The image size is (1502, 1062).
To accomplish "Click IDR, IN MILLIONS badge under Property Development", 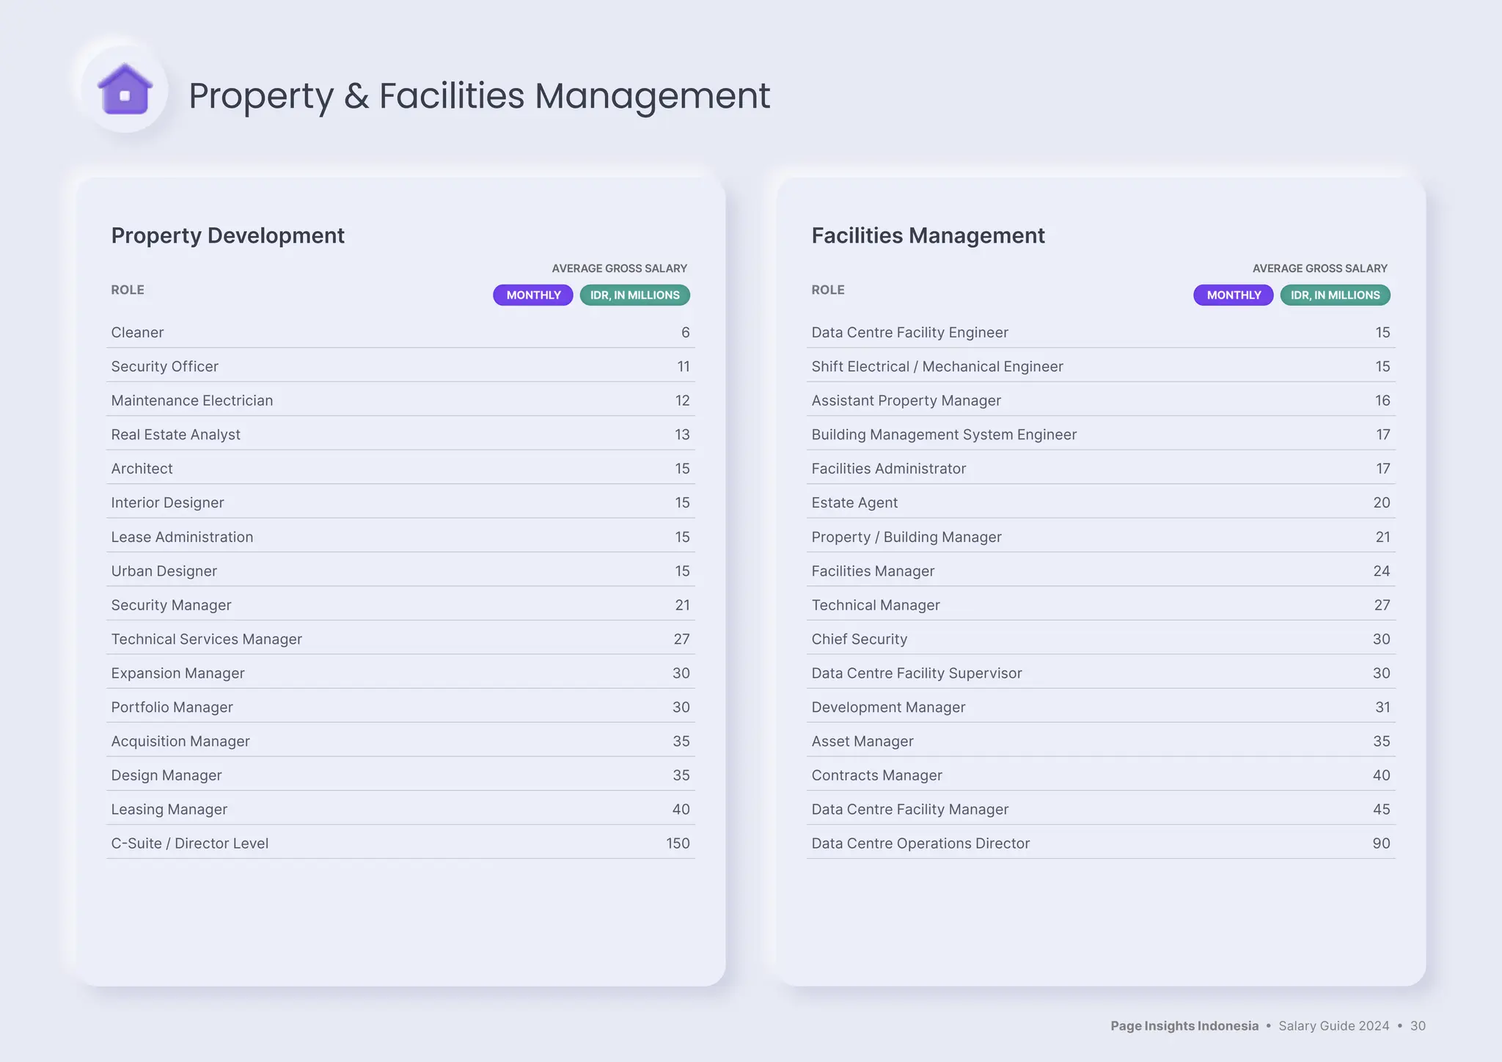I will pos(634,295).
